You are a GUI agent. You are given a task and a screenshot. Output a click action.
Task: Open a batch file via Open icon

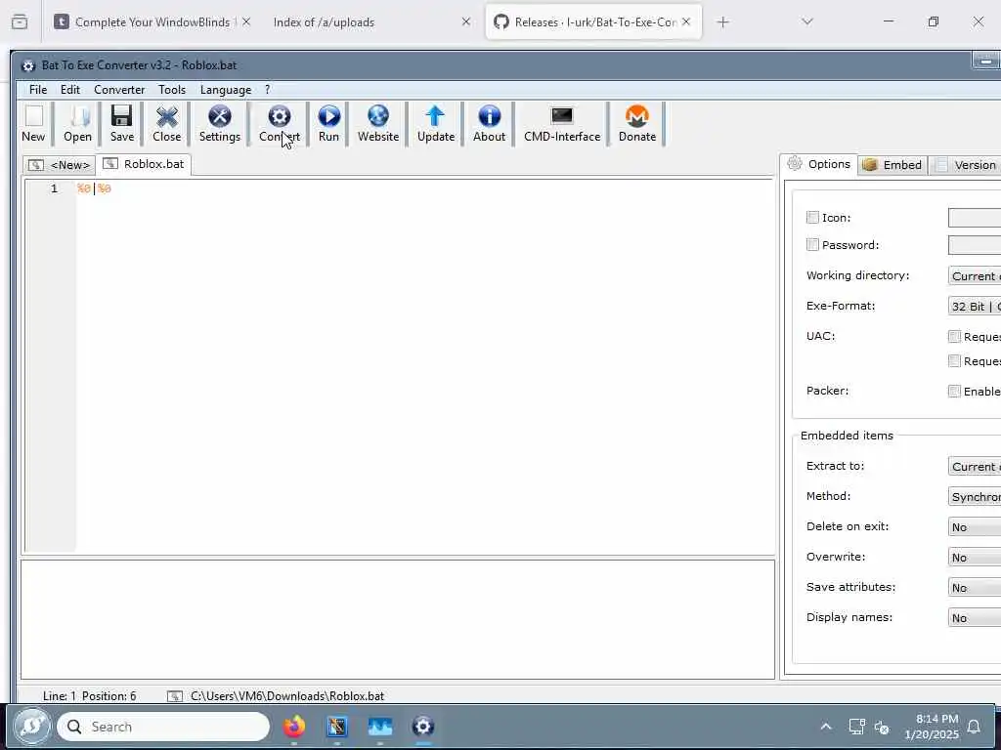point(77,124)
